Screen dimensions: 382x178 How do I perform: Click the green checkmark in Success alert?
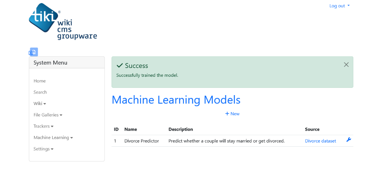click(x=119, y=65)
